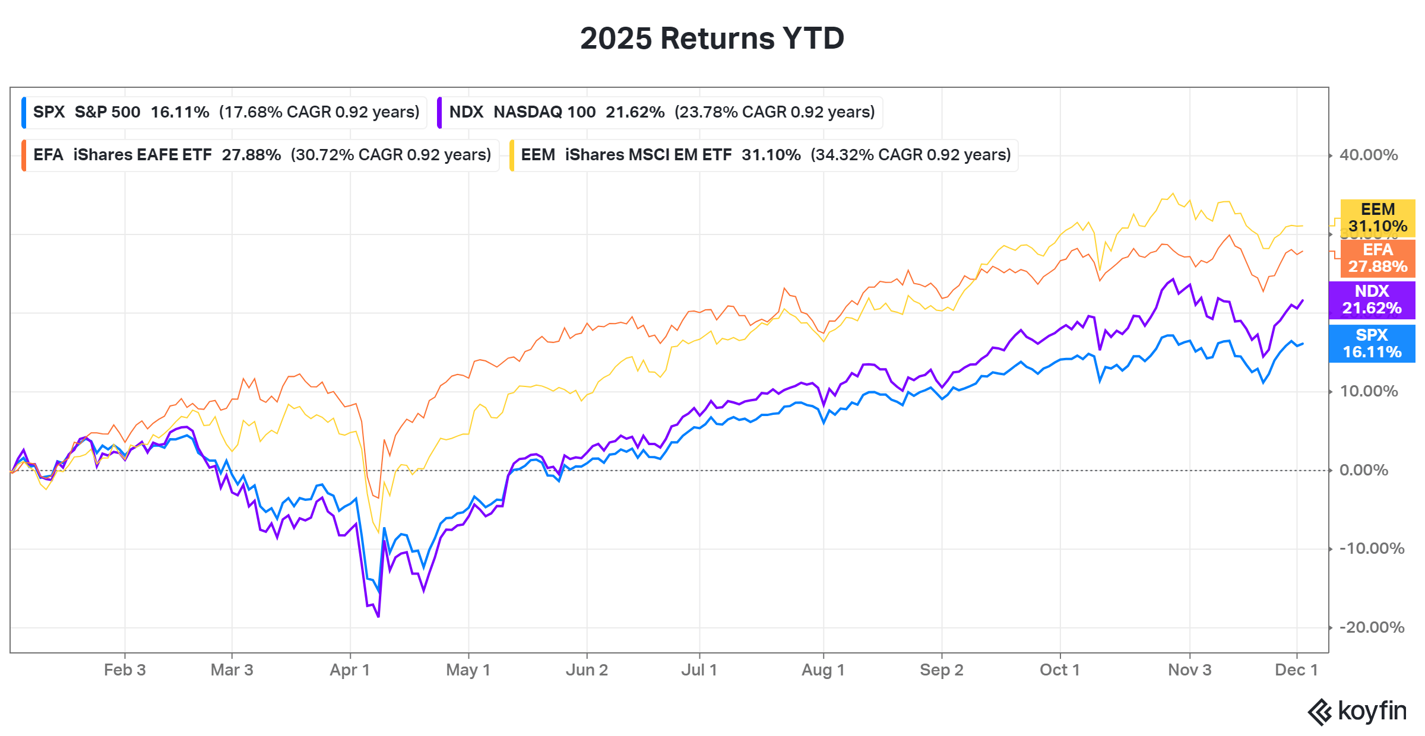The width and height of the screenshot is (1425, 736).
Task: Click the blue SPX 16.11% value tag
Action: click(1372, 344)
